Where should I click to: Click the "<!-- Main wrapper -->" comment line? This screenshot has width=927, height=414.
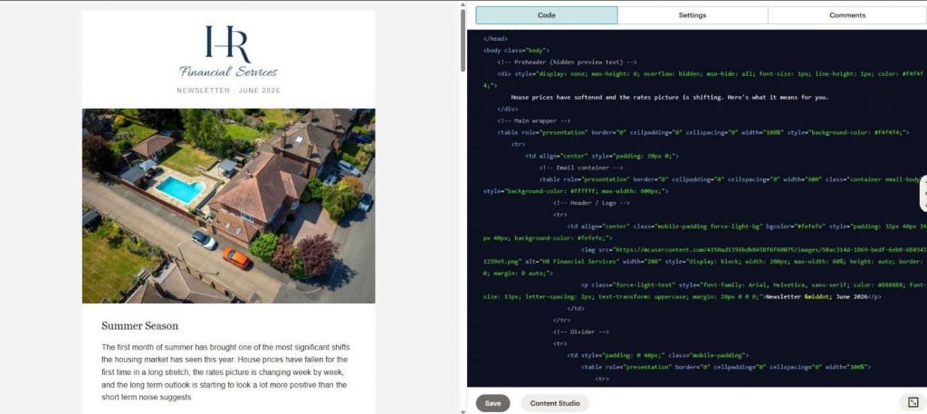(534, 120)
